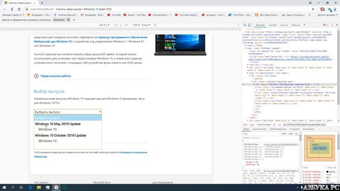Click the red extension icon in toolbar

point(322,9)
